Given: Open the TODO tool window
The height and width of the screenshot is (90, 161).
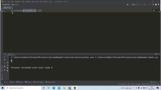Looking at the screenshot, I should click(12, 82).
